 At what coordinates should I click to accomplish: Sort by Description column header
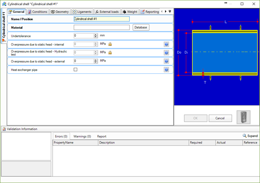click(144, 143)
